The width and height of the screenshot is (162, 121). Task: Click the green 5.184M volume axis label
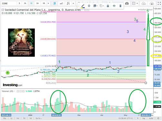157,102
